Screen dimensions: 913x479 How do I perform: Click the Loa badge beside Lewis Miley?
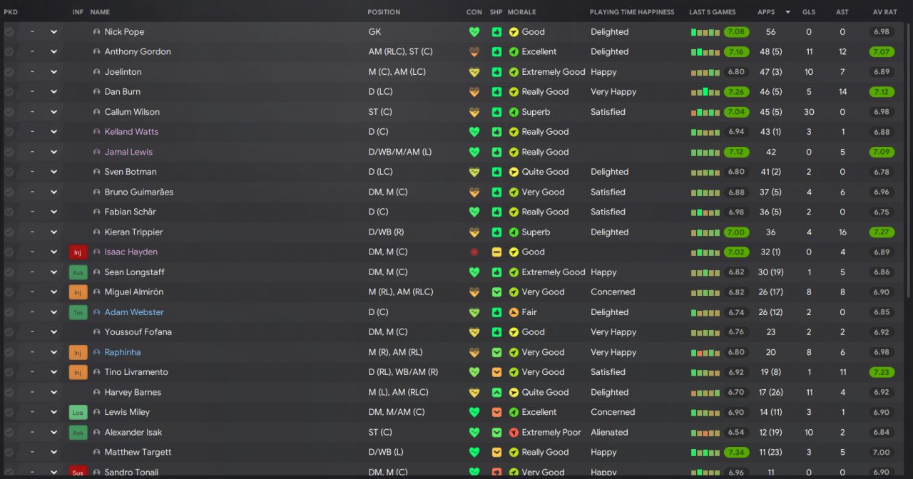78,412
